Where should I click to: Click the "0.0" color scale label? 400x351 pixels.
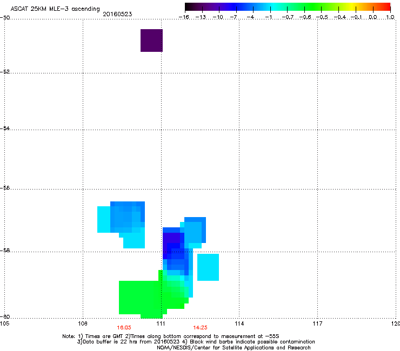coord(373,17)
